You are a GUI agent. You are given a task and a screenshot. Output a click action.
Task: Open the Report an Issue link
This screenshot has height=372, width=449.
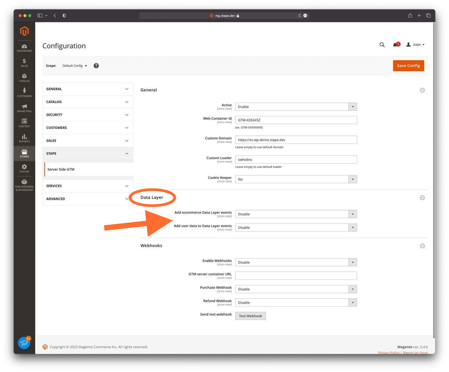tap(415, 353)
